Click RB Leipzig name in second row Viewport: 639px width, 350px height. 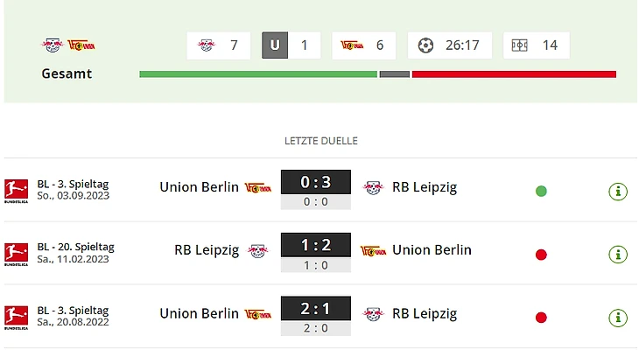point(207,250)
